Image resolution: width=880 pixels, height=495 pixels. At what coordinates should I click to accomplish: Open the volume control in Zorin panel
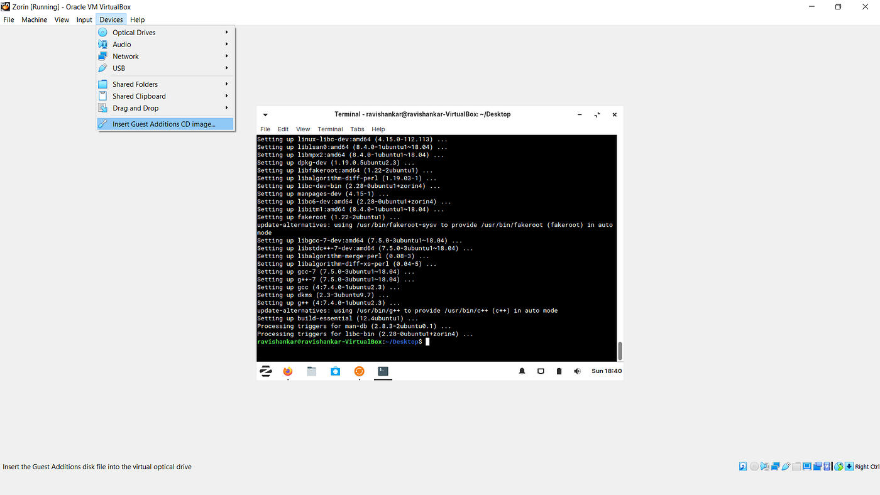pos(577,371)
